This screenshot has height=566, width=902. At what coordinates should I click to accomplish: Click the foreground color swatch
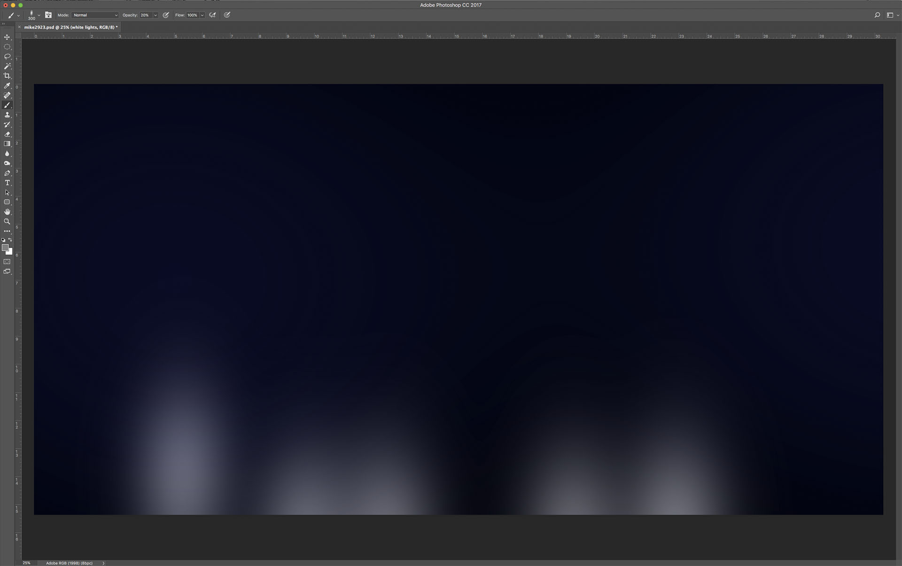(5, 248)
